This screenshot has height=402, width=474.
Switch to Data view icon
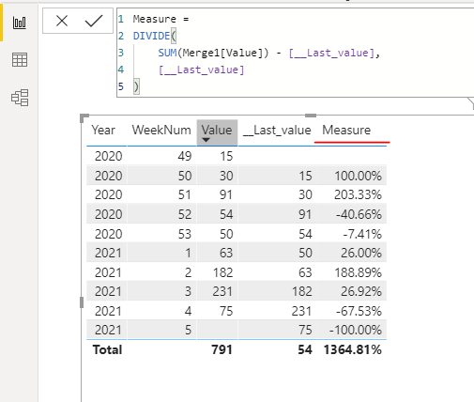pos(20,60)
